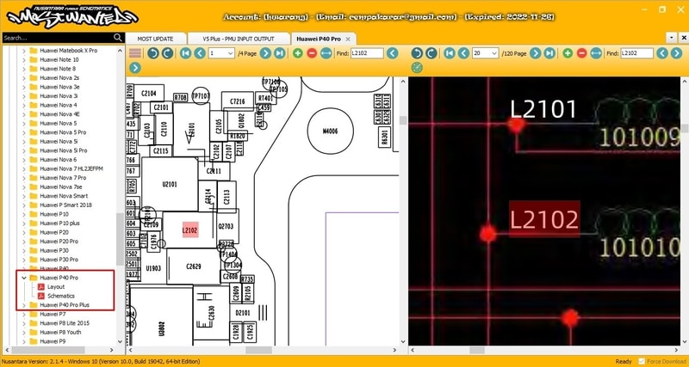Click the U2101 component in layout
The image size is (689, 367).
coord(170,185)
